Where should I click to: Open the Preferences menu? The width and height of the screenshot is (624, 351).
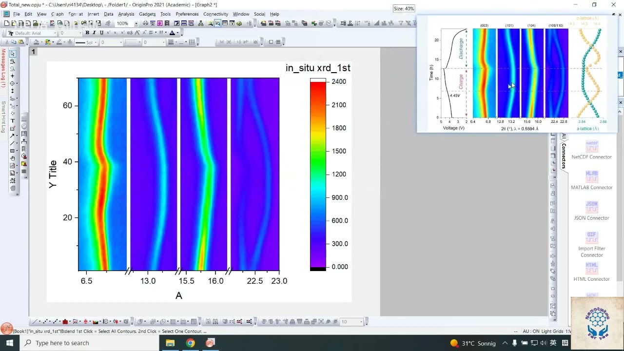click(187, 14)
